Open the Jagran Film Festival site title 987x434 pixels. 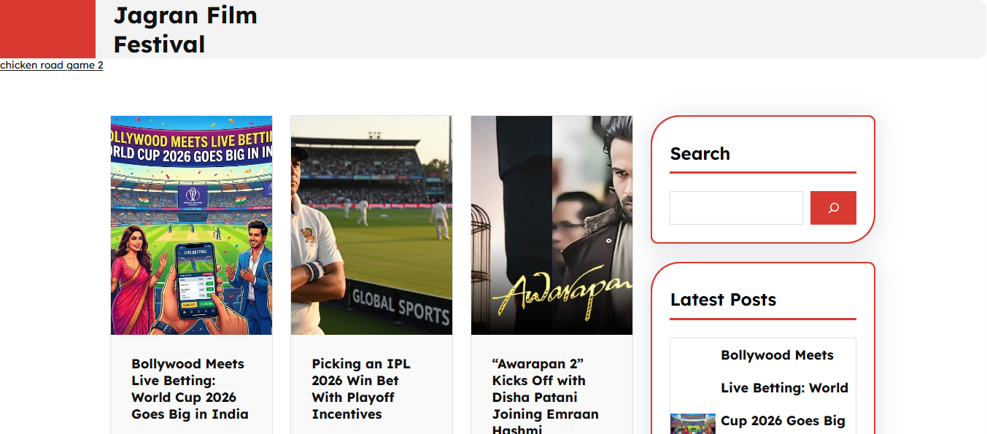pyautogui.click(x=185, y=29)
